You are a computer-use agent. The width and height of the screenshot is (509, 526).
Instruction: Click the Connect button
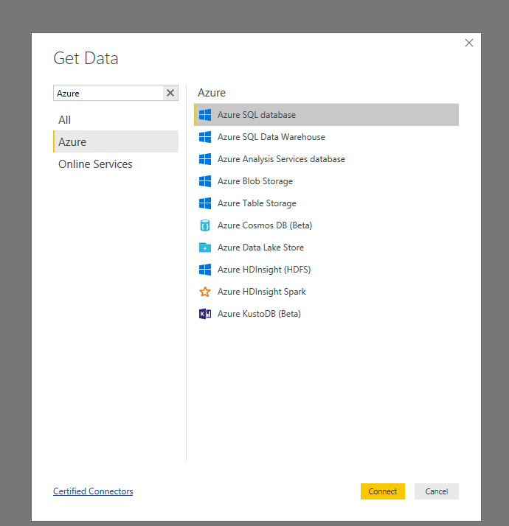tap(383, 491)
